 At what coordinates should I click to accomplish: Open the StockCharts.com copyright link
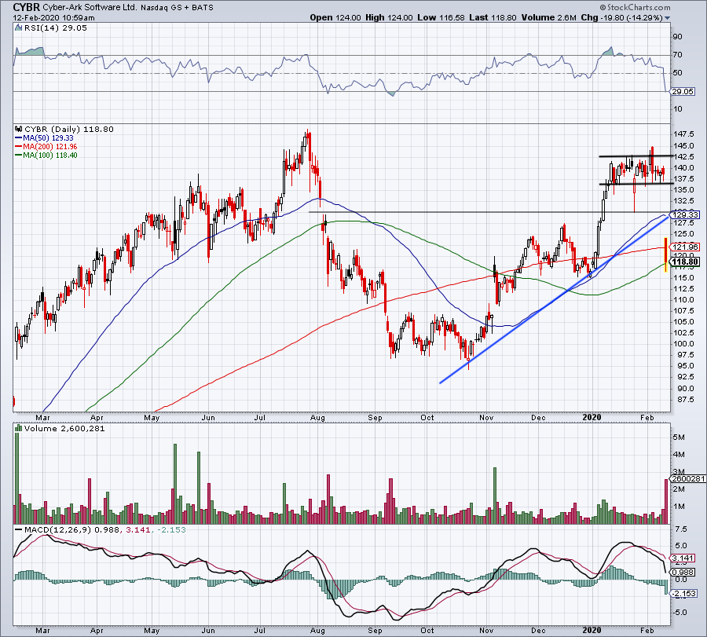[x=635, y=7]
